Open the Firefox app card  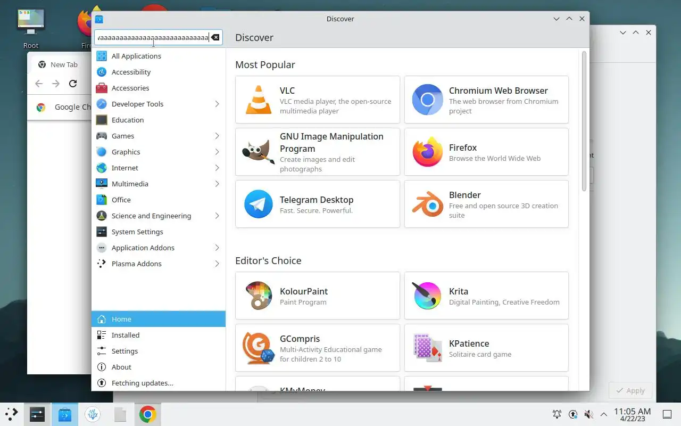tap(486, 152)
